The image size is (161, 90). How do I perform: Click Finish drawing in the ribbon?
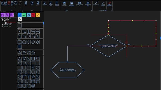(96, 3)
